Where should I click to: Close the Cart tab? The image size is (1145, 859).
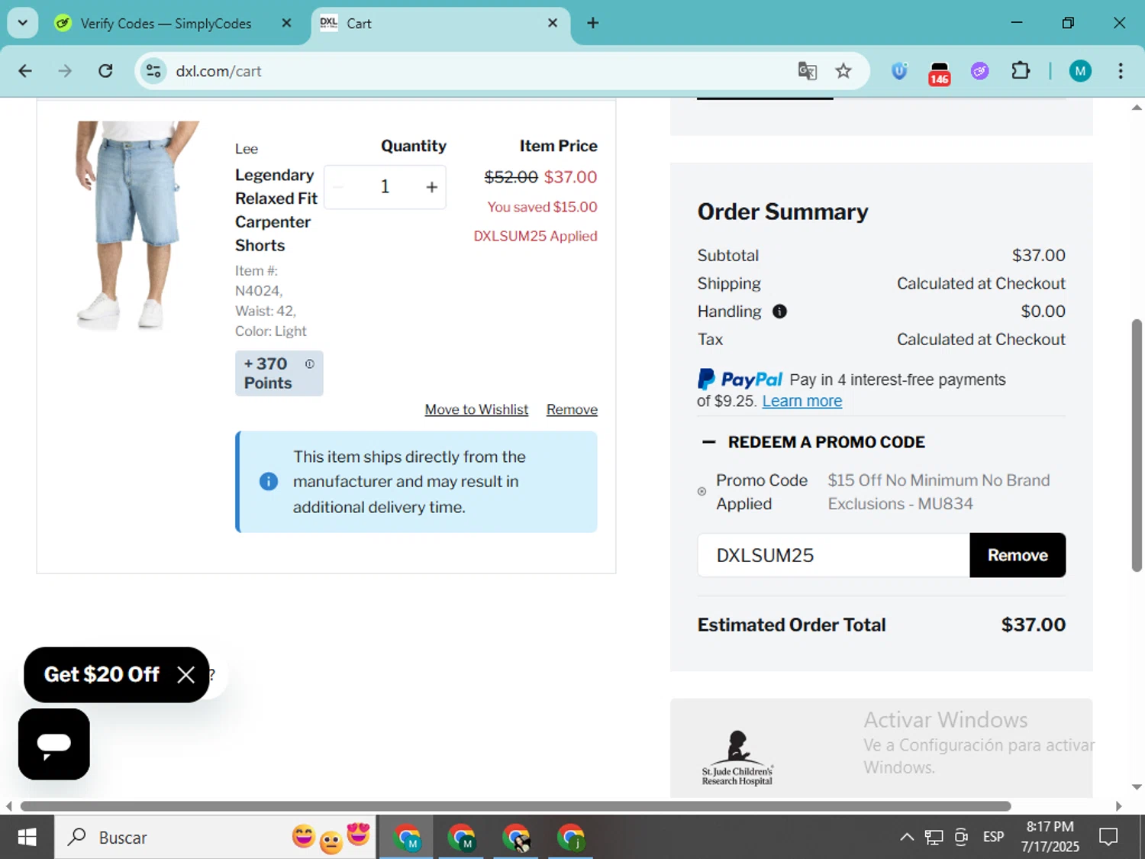tap(553, 23)
